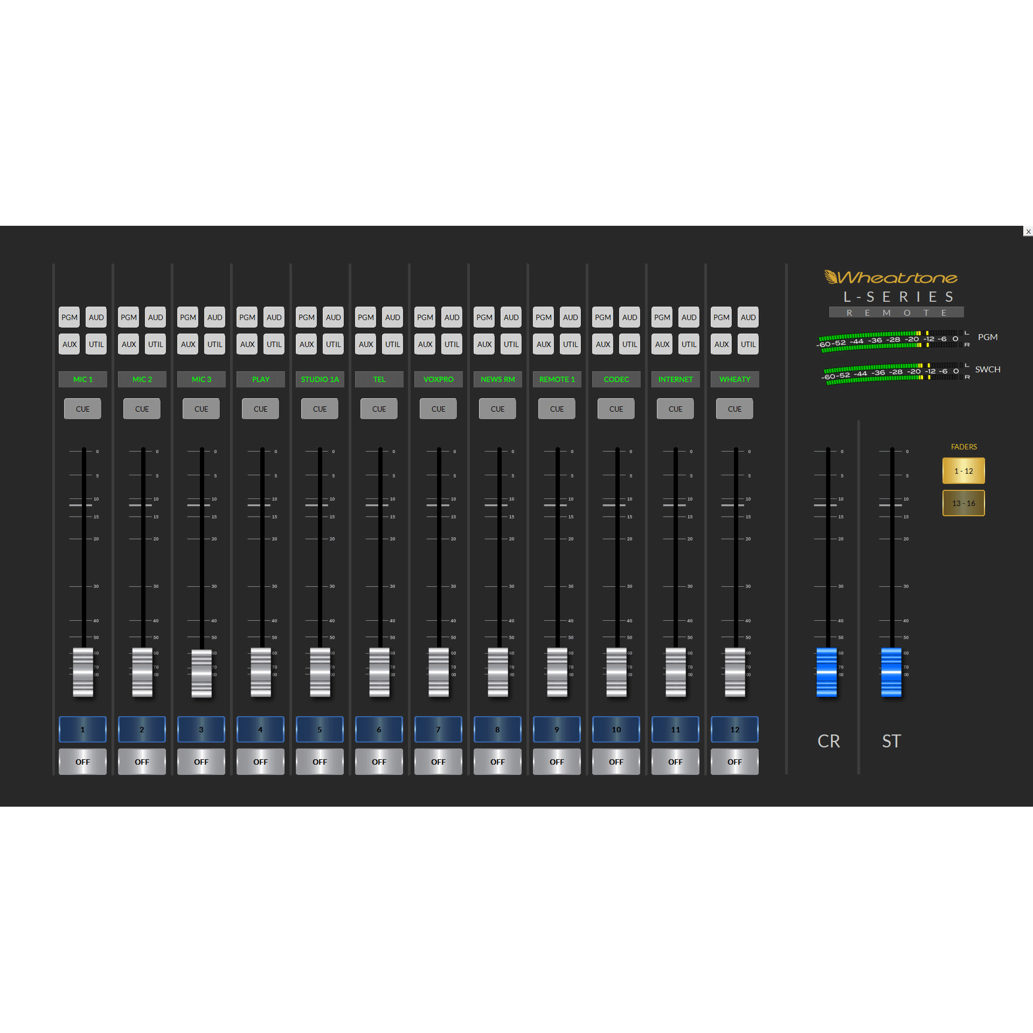Toggle AUX bus on MIC 3 channel
This screenshot has height=1033, width=1033.
coord(188,344)
